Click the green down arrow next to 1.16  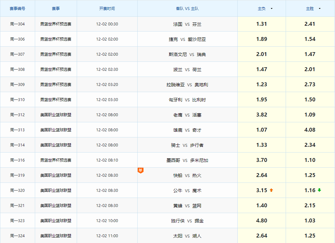point(320,190)
